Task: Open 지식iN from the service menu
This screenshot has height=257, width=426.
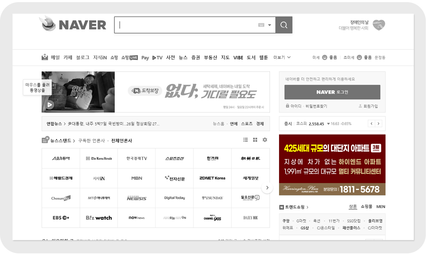Action: 100,58
